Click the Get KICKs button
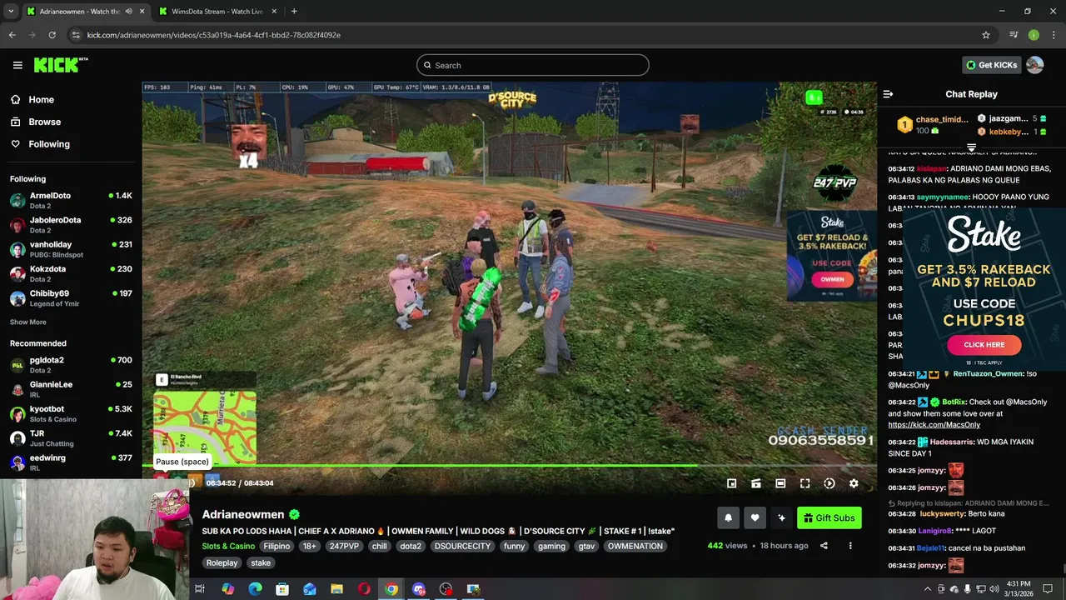The width and height of the screenshot is (1066, 600). click(991, 65)
